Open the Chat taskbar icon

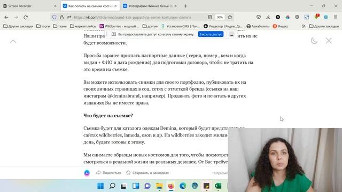(x=147, y=186)
